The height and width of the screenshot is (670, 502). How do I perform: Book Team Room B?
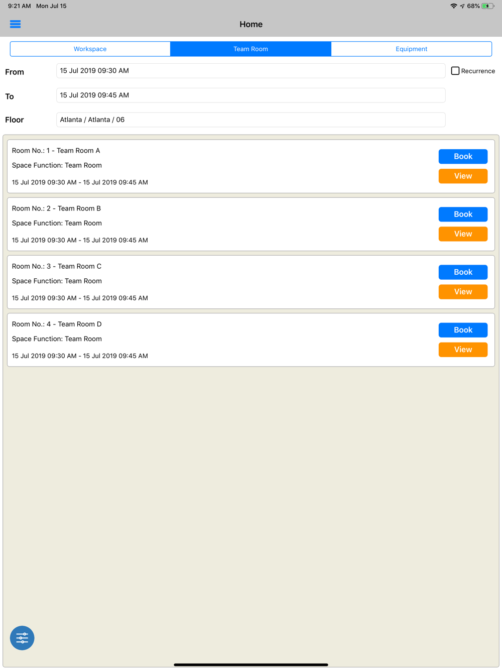(x=463, y=214)
